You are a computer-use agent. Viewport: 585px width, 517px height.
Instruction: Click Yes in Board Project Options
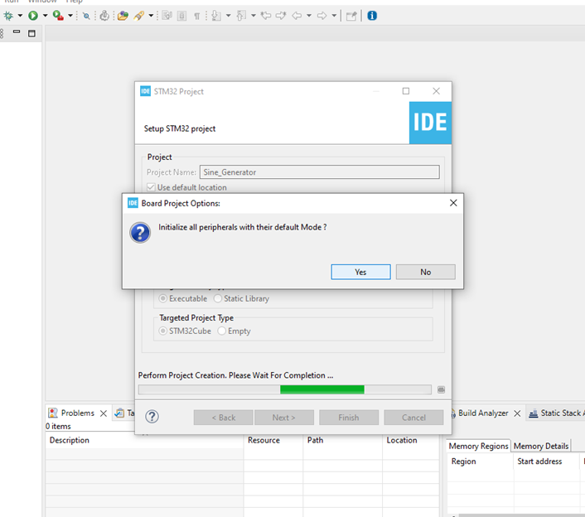pyautogui.click(x=360, y=272)
